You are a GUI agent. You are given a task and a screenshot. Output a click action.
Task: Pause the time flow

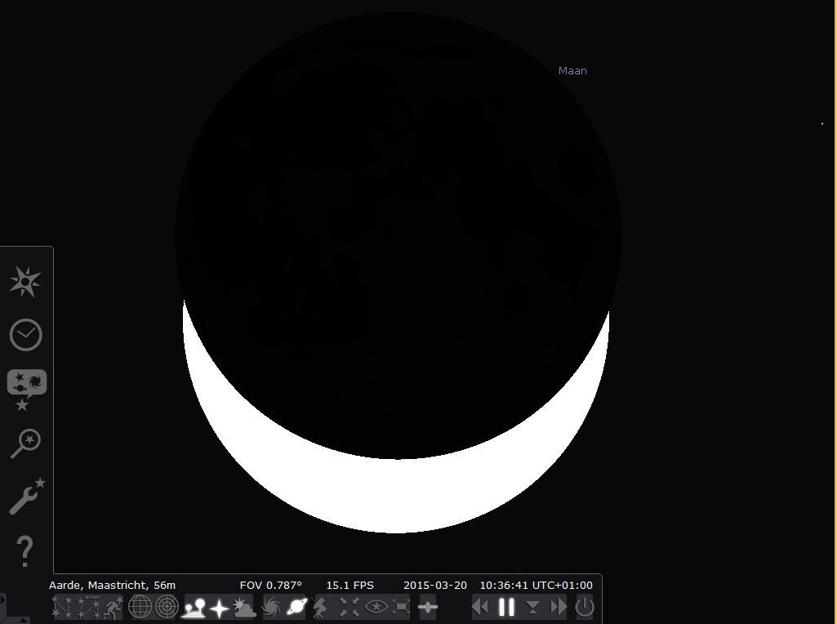coord(506,608)
